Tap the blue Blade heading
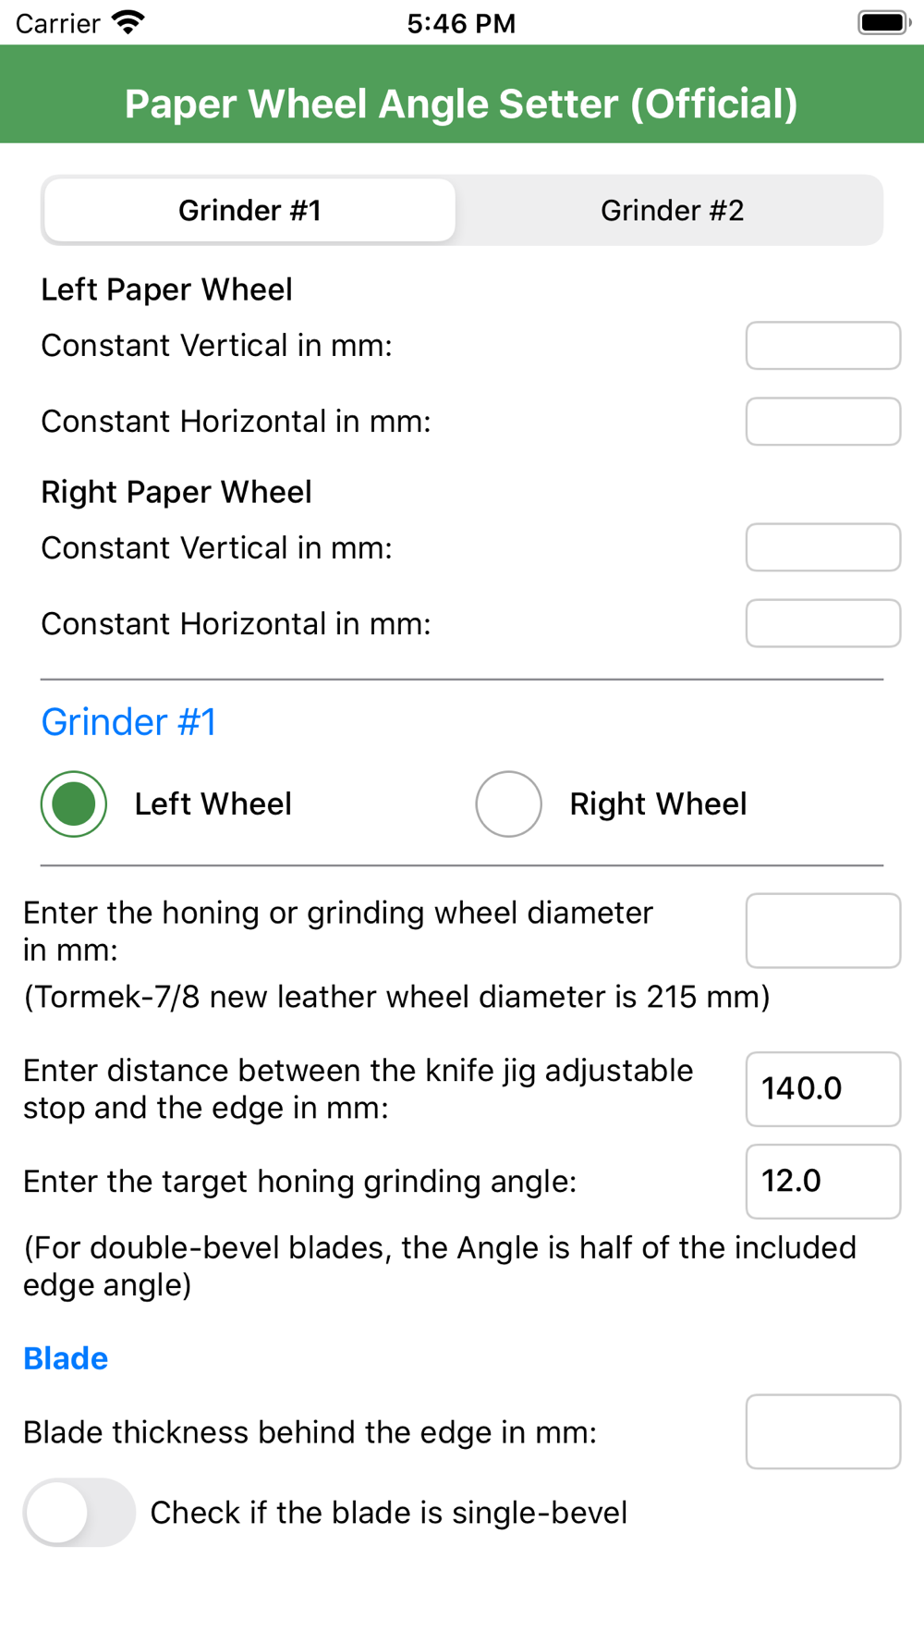The width and height of the screenshot is (924, 1644). (66, 1358)
